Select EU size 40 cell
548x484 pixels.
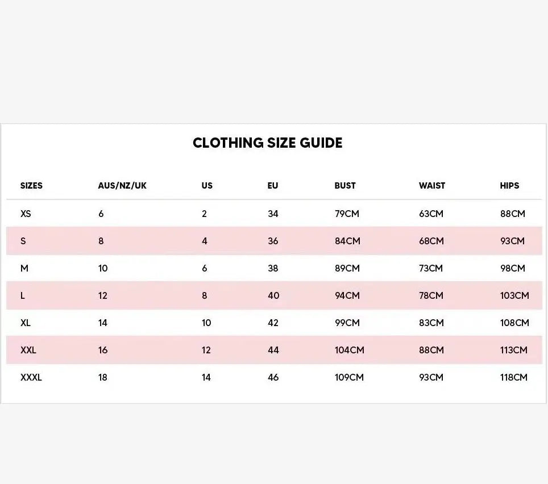point(273,296)
